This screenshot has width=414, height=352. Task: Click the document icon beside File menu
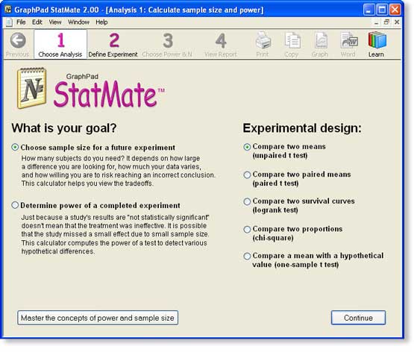pyautogui.click(x=9, y=22)
